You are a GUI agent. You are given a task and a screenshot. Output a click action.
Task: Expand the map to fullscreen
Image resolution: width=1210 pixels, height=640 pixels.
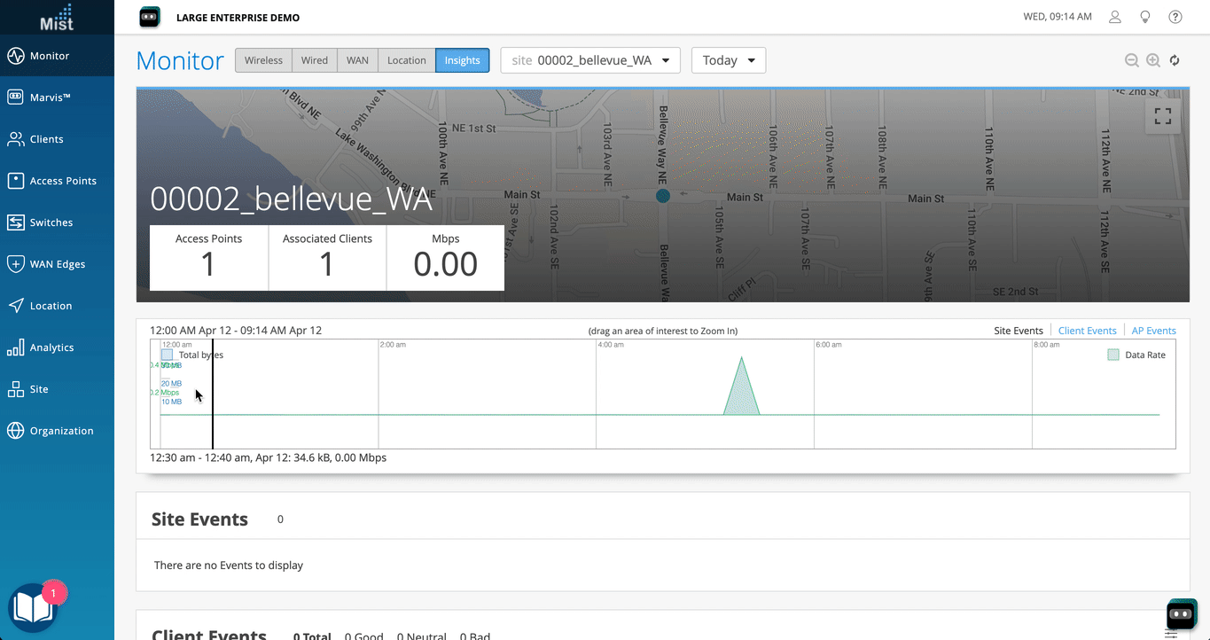pyautogui.click(x=1162, y=116)
